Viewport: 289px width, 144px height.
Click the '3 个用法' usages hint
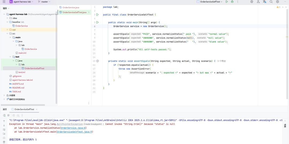[x=221, y=61]
